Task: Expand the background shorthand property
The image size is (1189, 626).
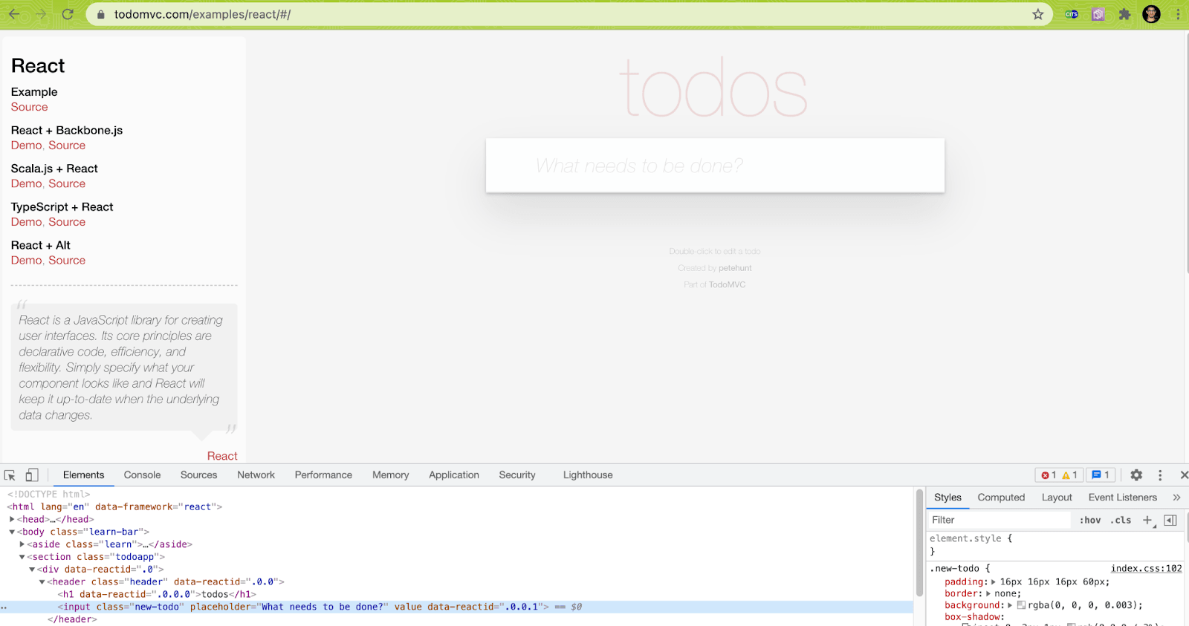Action: click(1010, 605)
